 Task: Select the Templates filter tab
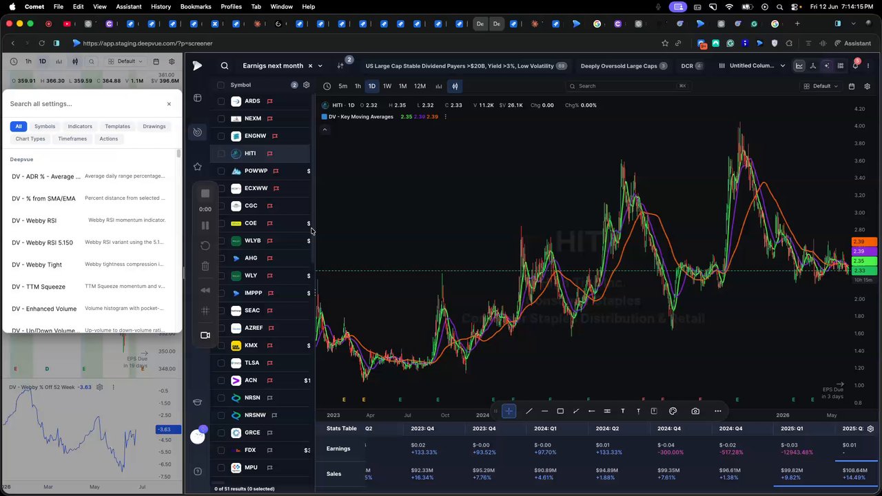click(117, 126)
